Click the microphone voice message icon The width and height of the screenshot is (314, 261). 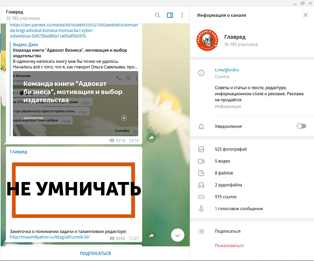201,209
